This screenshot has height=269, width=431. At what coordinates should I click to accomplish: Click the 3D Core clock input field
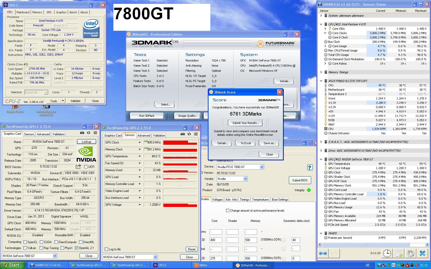215,240
